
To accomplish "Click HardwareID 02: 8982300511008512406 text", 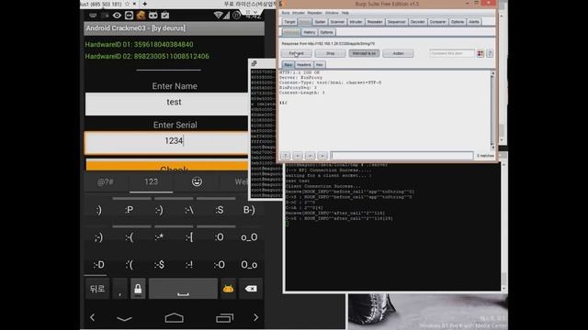I will tap(147, 57).
